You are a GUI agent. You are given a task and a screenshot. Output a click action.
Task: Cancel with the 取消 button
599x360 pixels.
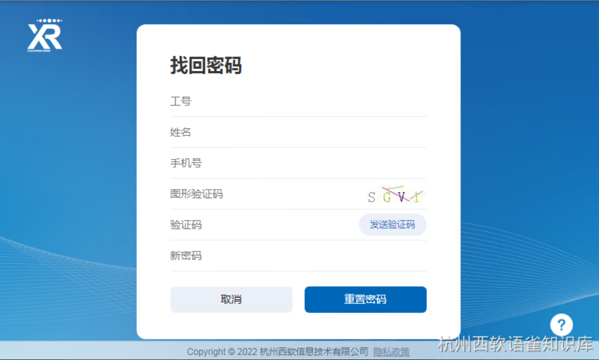tap(231, 300)
